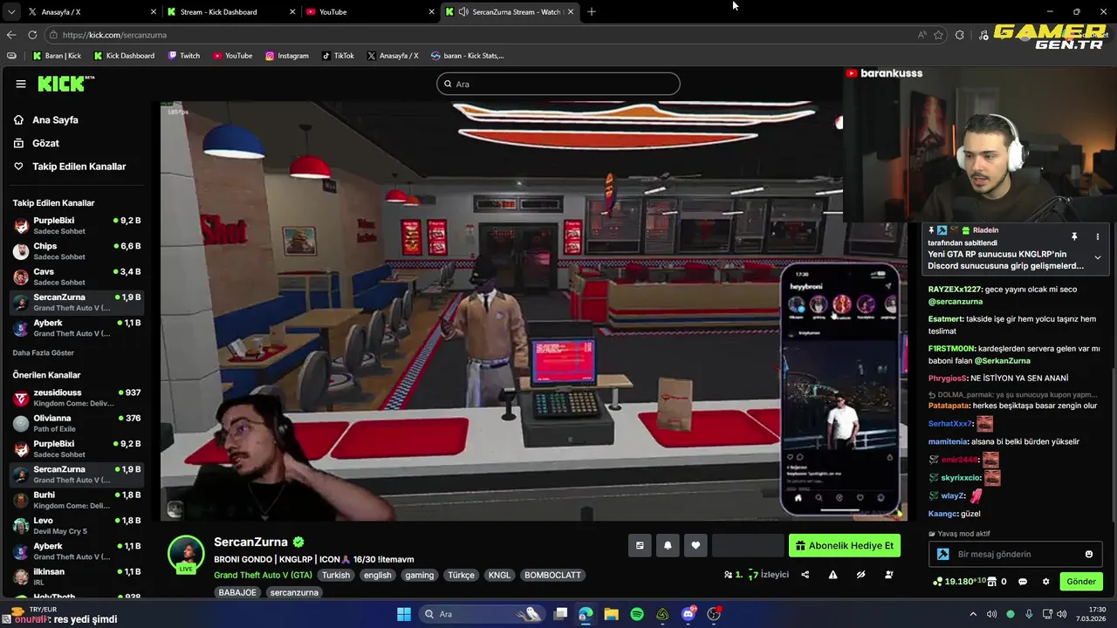The image size is (1117, 628).
Task: Select the KNGL tag
Action: coord(499,575)
